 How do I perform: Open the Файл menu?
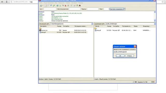41,3
